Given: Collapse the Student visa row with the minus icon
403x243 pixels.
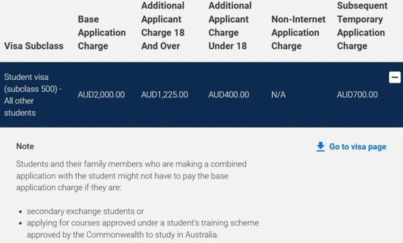Looking at the screenshot, I should (x=395, y=77).
